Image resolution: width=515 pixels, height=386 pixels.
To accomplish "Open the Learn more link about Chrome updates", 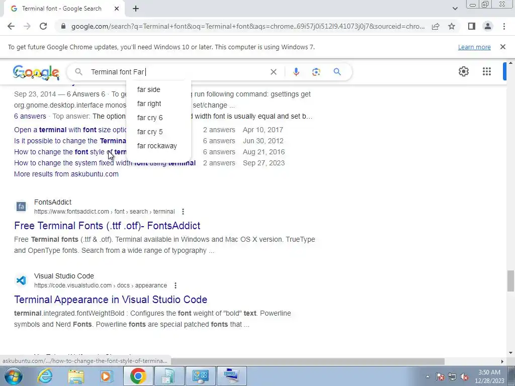I will click(x=474, y=47).
